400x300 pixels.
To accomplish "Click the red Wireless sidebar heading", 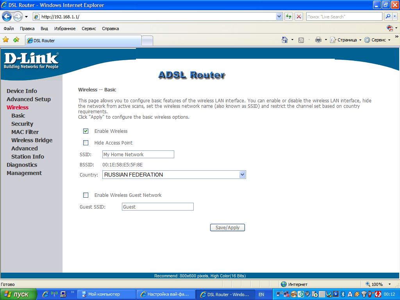I will click(x=17, y=107).
